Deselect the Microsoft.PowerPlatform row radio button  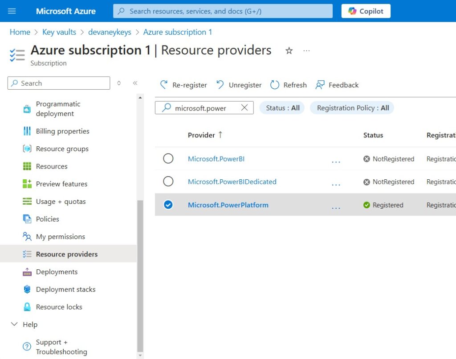pos(168,205)
